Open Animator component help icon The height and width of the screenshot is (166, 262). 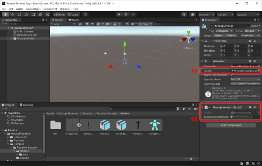250,61
